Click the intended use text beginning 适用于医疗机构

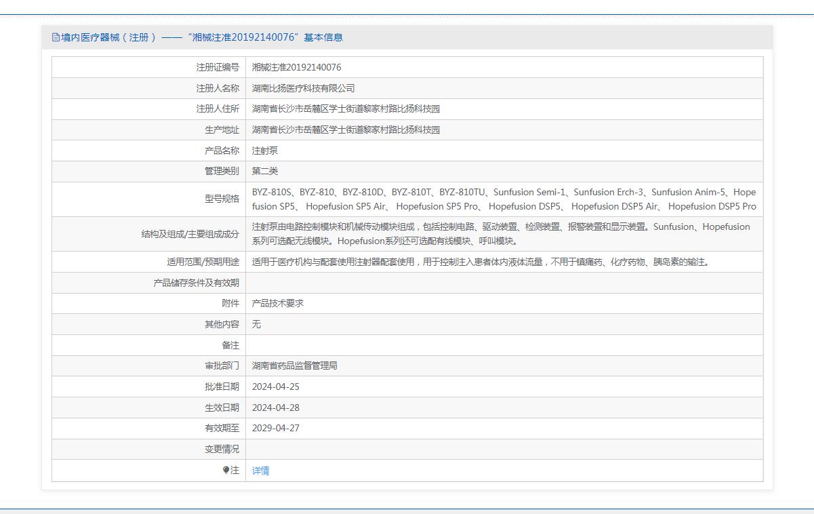pos(481,262)
